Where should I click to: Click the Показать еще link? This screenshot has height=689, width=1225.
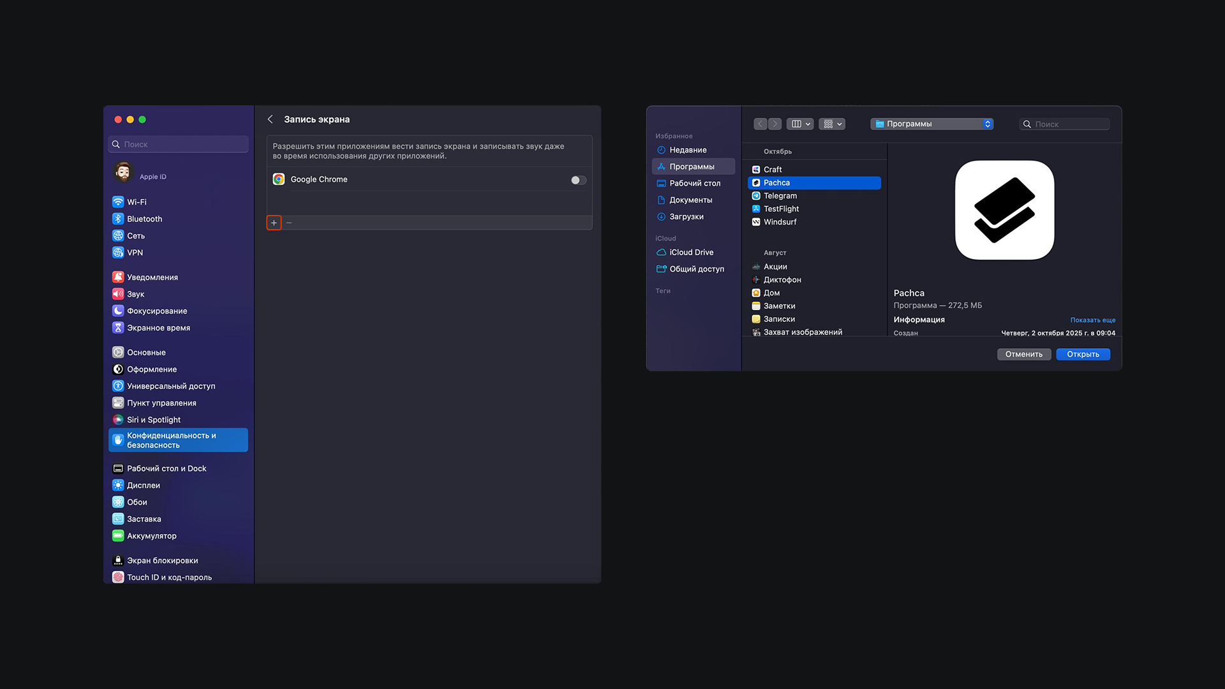(1092, 320)
